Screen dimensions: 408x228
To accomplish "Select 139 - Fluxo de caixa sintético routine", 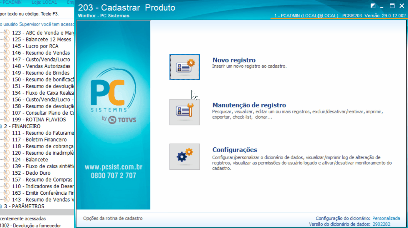I will (x=43, y=166).
